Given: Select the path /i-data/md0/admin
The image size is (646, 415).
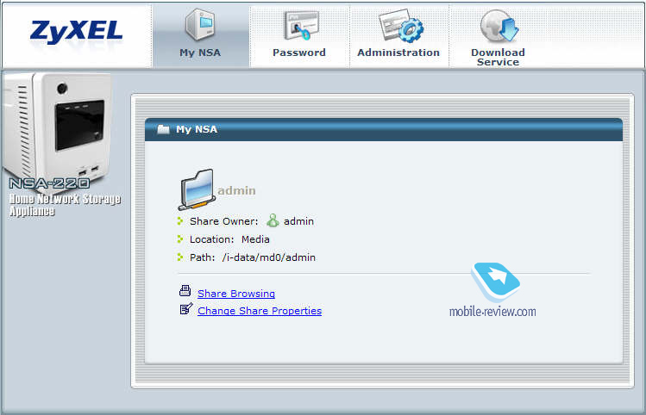Looking at the screenshot, I should [x=268, y=257].
